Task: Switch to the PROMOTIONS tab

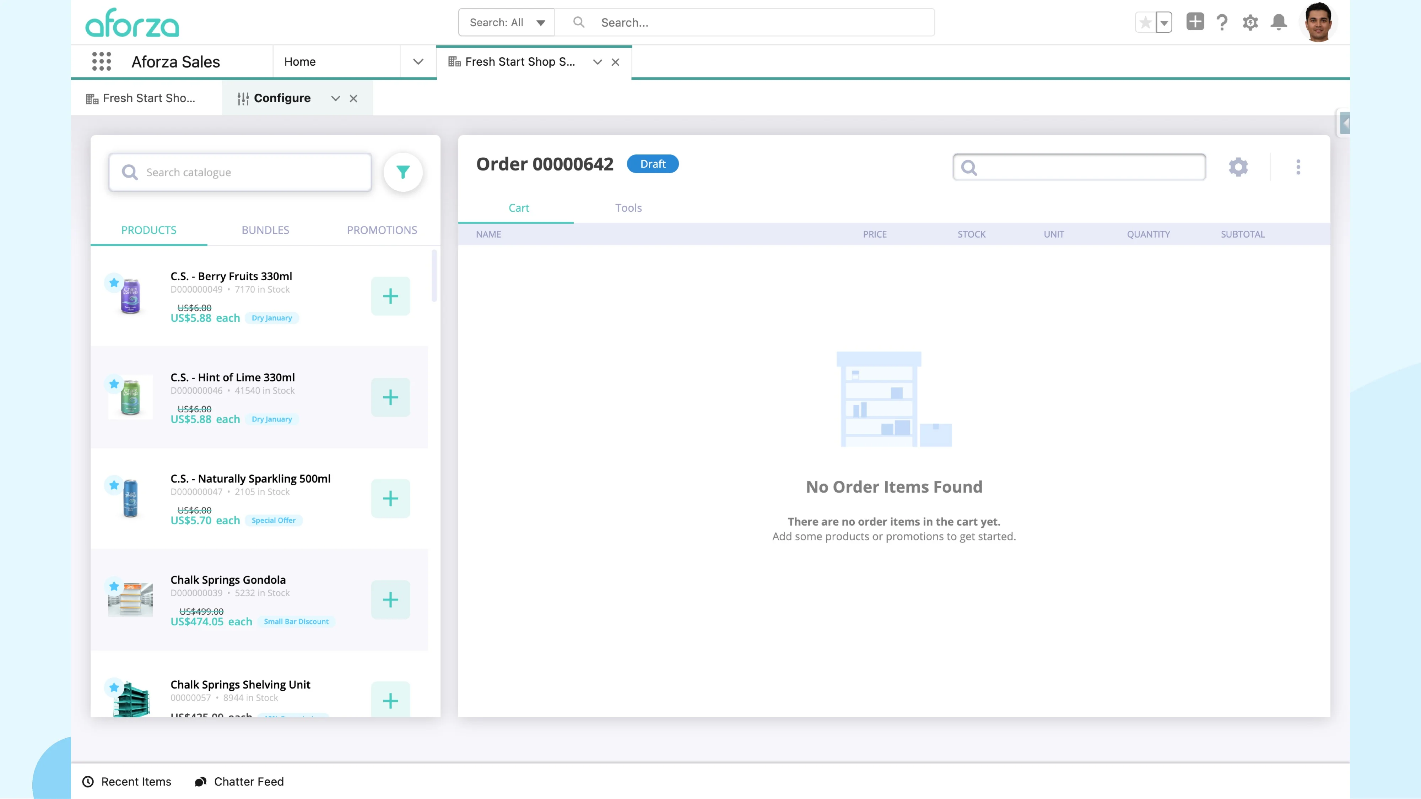Action: click(382, 230)
